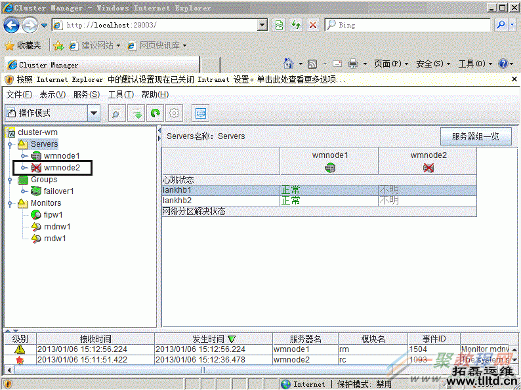Image resolution: width=521 pixels, height=390 pixels.
Task: Select the Monitors folder in tree
Action: [x=46, y=203]
